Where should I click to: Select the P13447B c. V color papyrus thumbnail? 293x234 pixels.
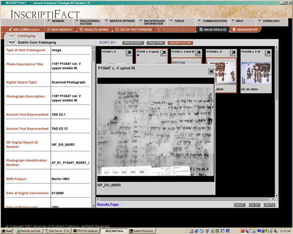225,73
